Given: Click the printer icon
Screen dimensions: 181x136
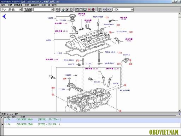Looking at the screenshot, I should [29, 10].
